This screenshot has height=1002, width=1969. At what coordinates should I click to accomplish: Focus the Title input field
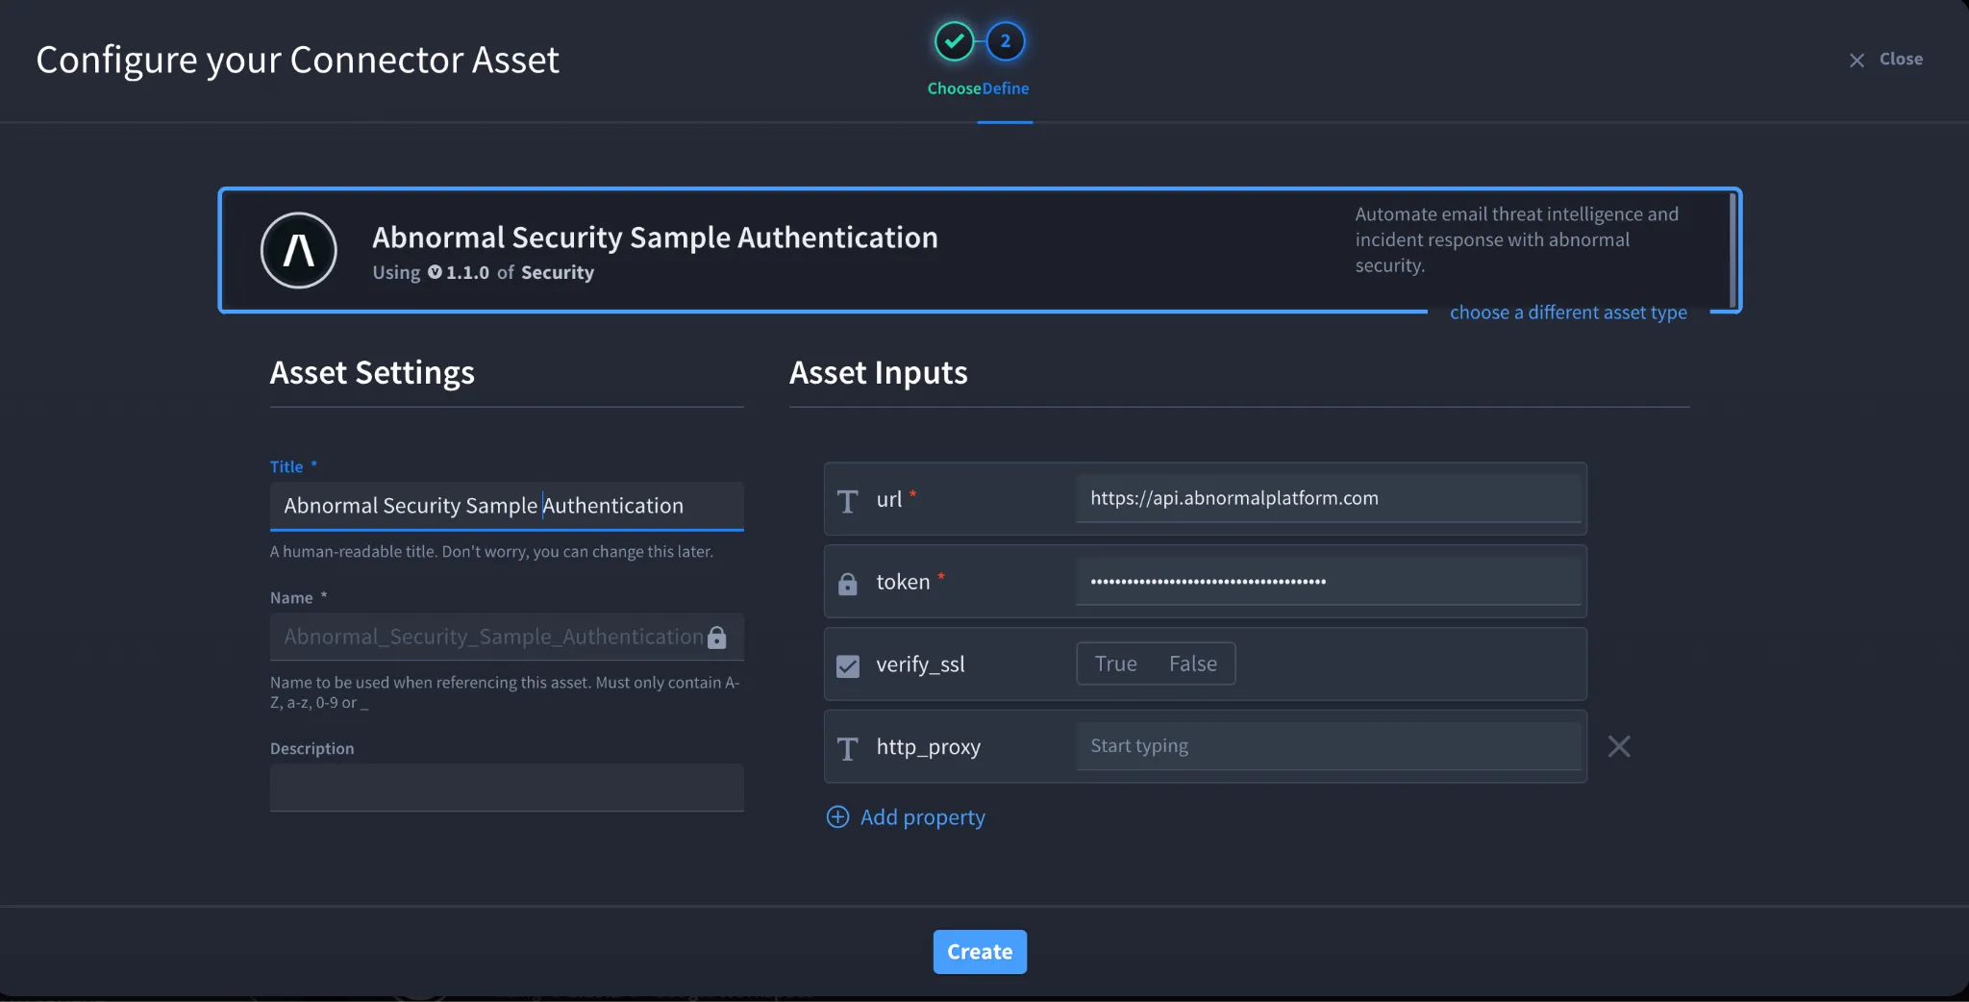point(507,506)
